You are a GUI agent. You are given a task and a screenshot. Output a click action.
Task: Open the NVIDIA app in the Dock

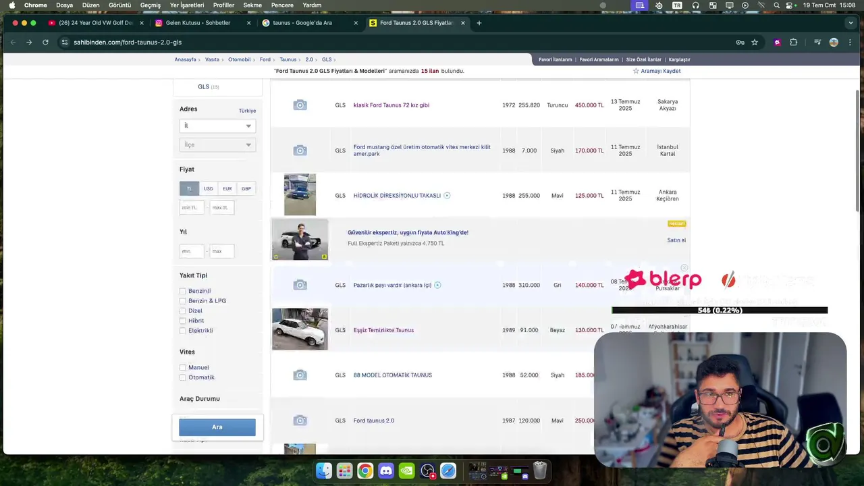[406, 470]
